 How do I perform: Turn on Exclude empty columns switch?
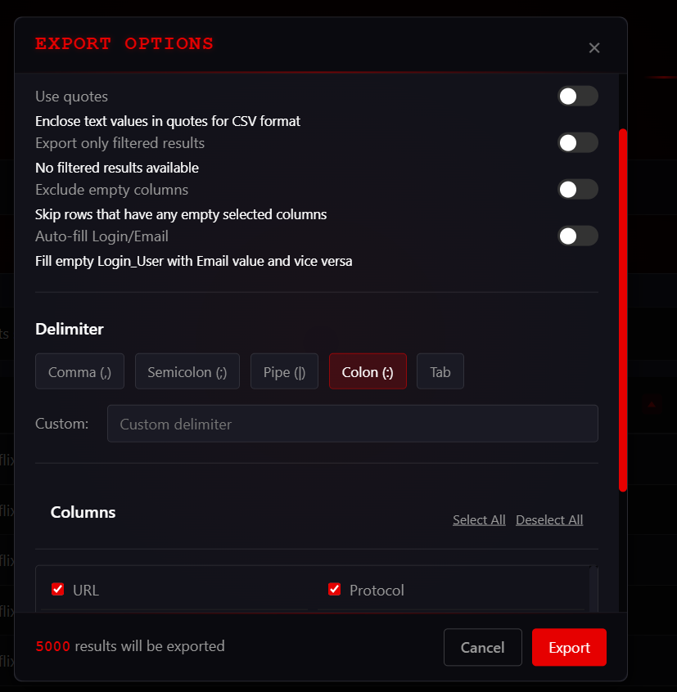(578, 189)
